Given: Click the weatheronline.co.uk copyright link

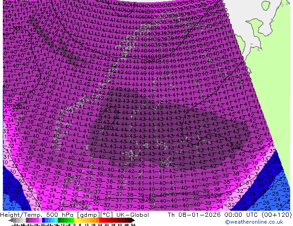Looking at the screenshot, I should (x=254, y=222).
